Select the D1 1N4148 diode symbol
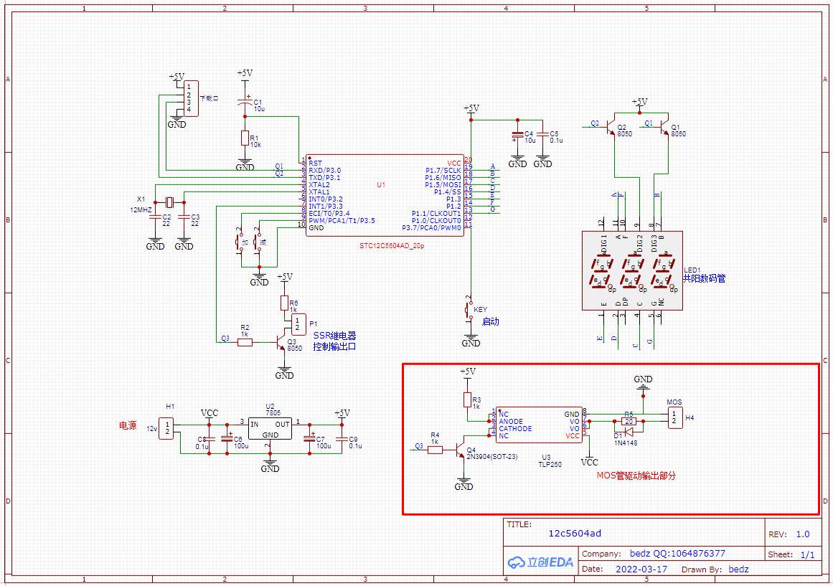The width and height of the screenshot is (833, 586). (x=629, y=432)
